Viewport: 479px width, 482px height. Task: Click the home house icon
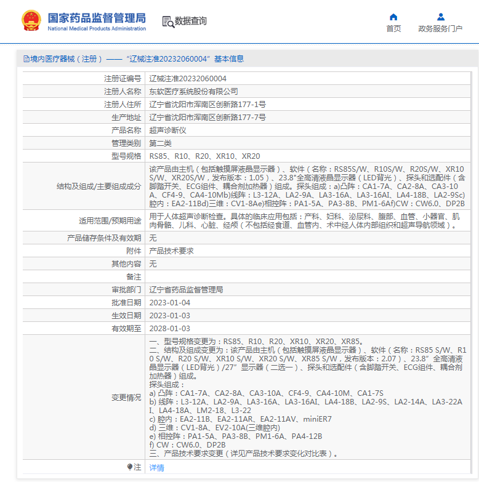393,17
